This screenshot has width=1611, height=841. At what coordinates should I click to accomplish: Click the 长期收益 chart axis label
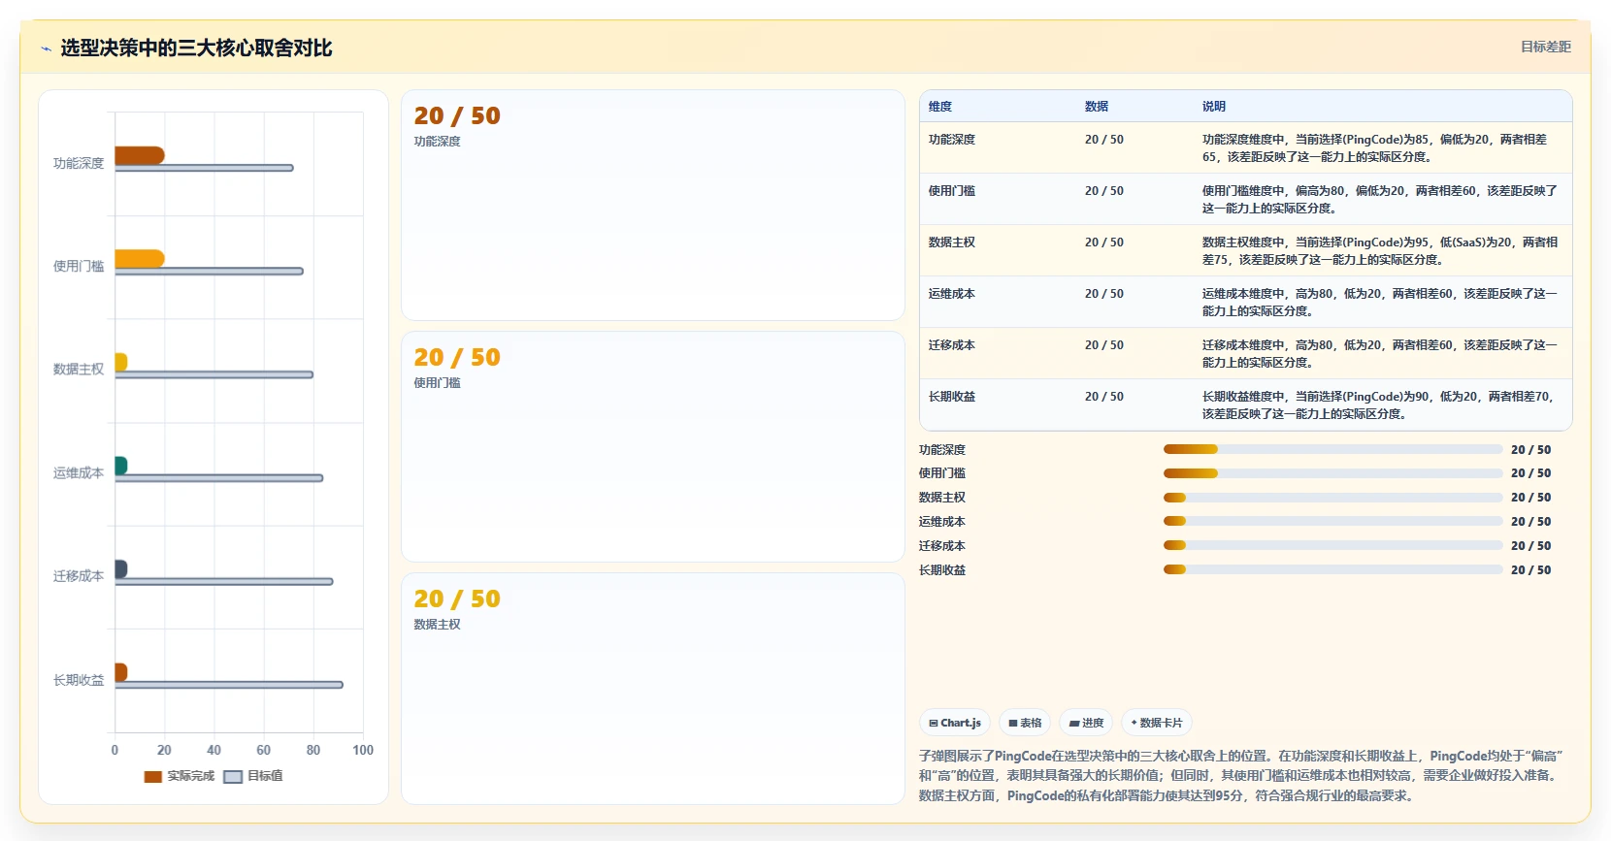(79, 680)
